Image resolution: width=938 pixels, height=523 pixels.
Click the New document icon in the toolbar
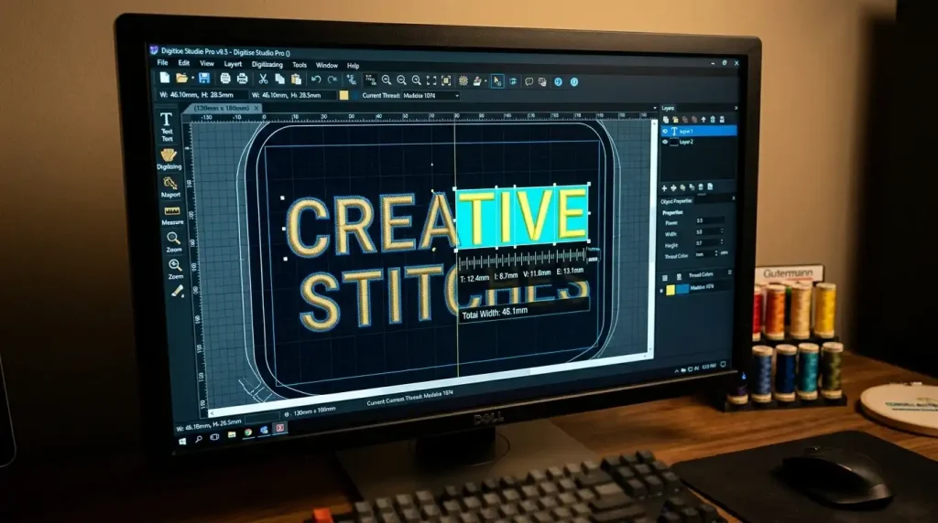(x=165, y=78)
